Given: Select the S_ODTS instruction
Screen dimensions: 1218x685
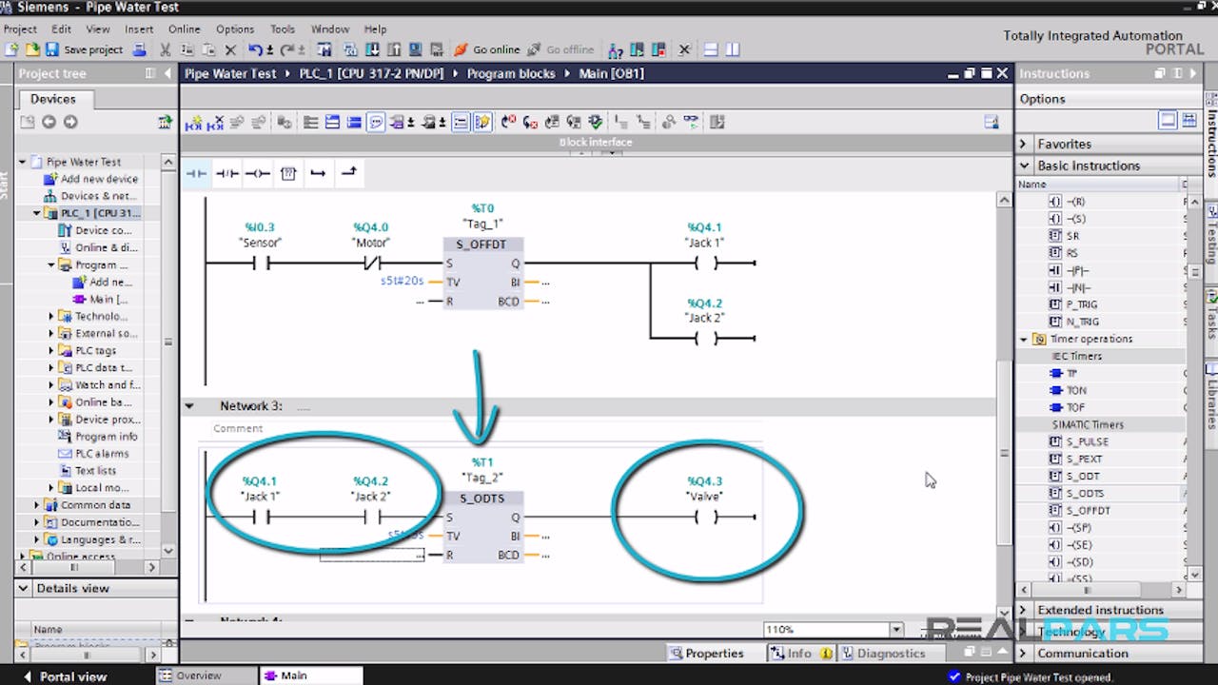Looking at the screenshot, I should click(1085, 493).
